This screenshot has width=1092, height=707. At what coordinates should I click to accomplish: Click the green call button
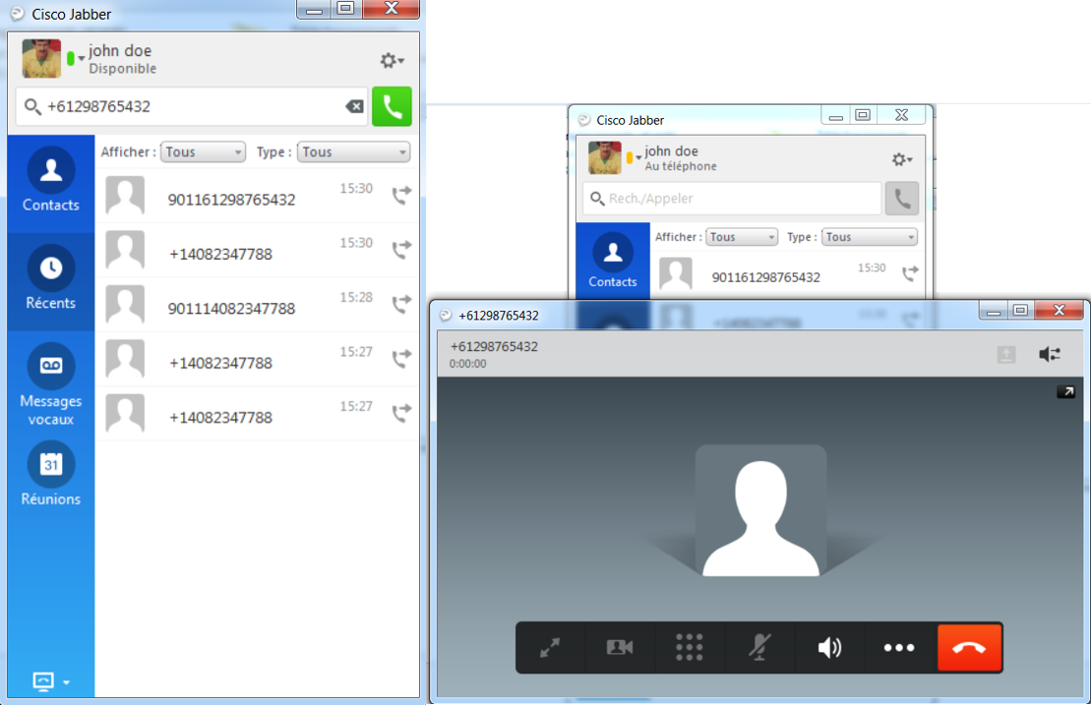pos(392,106)
